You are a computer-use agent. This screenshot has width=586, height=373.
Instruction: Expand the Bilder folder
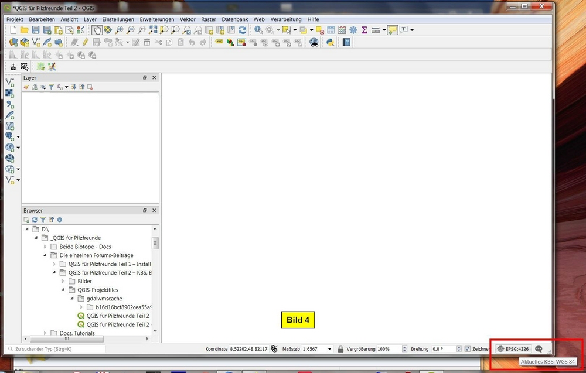(63, 281)
